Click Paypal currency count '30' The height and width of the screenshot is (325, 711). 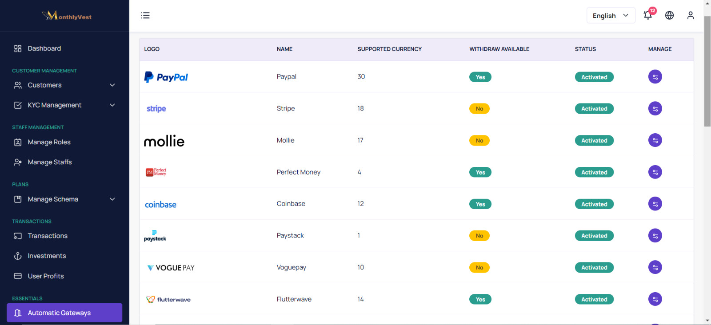(x=361, y=77)
